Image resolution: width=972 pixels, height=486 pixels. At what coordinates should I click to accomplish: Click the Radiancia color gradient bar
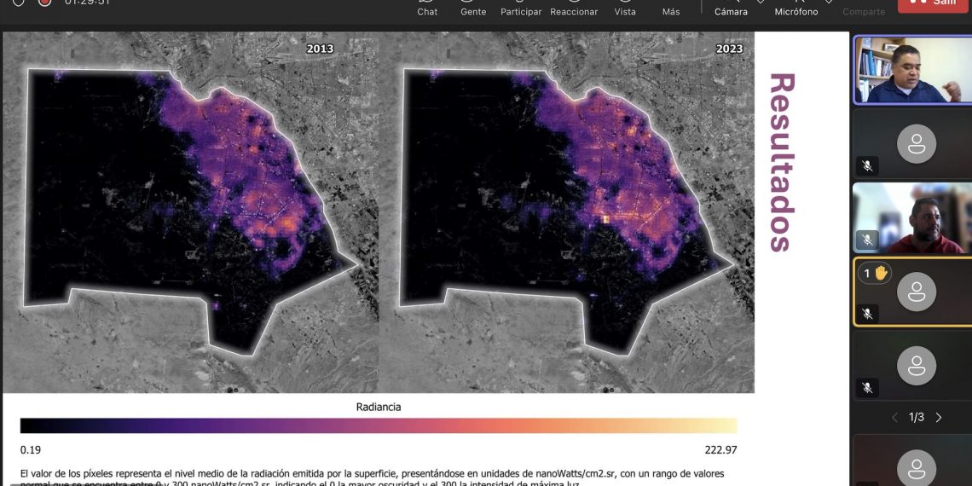pos(379,425)
